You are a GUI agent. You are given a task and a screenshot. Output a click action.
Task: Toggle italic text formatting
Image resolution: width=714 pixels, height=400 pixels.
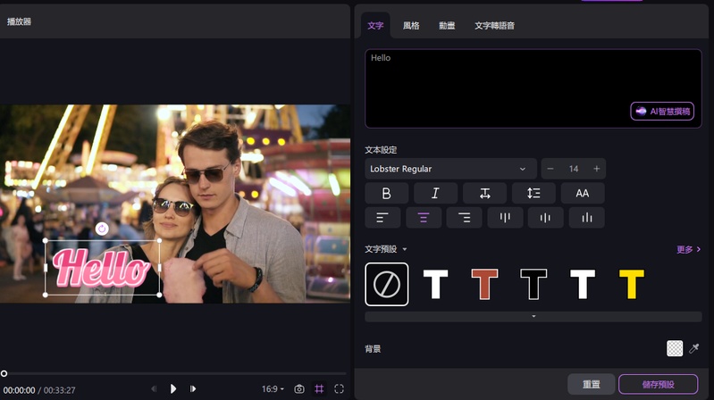coord(435,194)
